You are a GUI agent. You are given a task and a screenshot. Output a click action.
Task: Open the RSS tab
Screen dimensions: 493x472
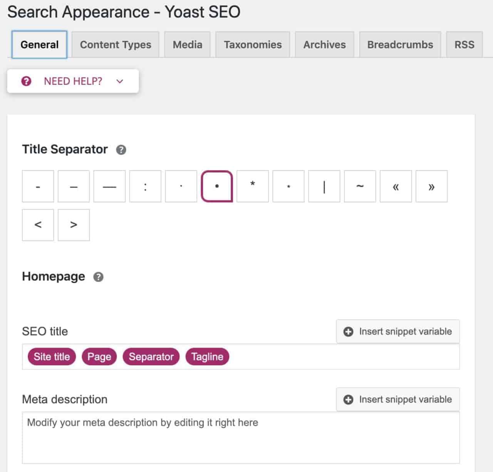click(x=464, y=45)
